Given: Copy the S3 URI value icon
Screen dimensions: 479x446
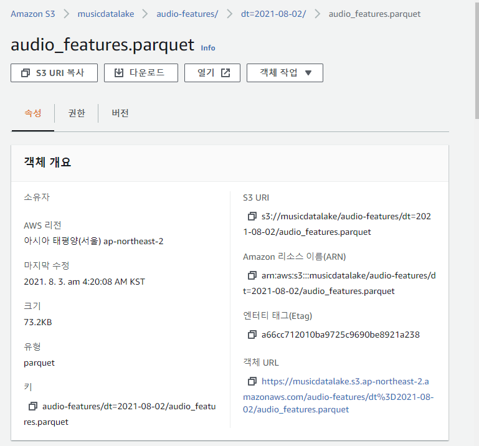Looking at the screenshot, I should click(x=252, y=216).
